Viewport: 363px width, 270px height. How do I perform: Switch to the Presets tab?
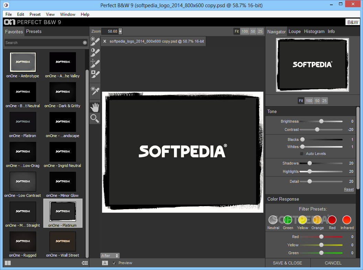click(34, 32)
